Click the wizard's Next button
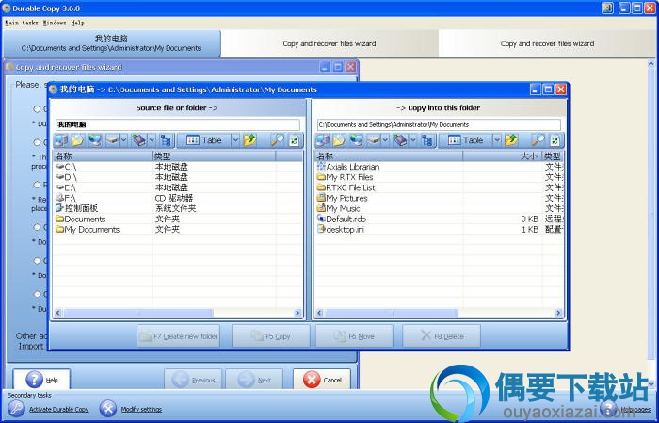This screenshot has height=423, width=659. click(x=254, y=380)
